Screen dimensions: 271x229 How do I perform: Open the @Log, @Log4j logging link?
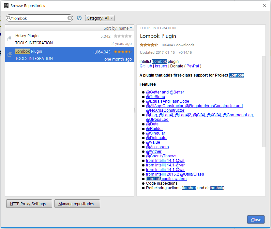pos(200,115)
